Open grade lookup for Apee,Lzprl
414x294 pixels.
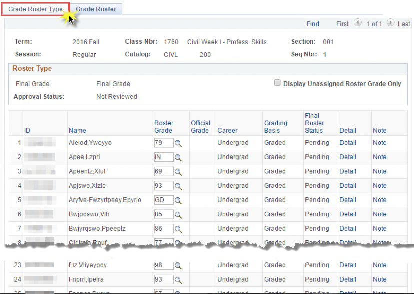[178, 157]
